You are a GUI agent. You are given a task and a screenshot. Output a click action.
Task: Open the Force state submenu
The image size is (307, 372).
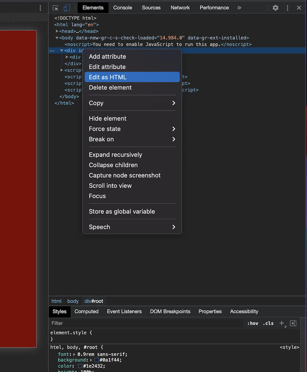pos(132,129)
